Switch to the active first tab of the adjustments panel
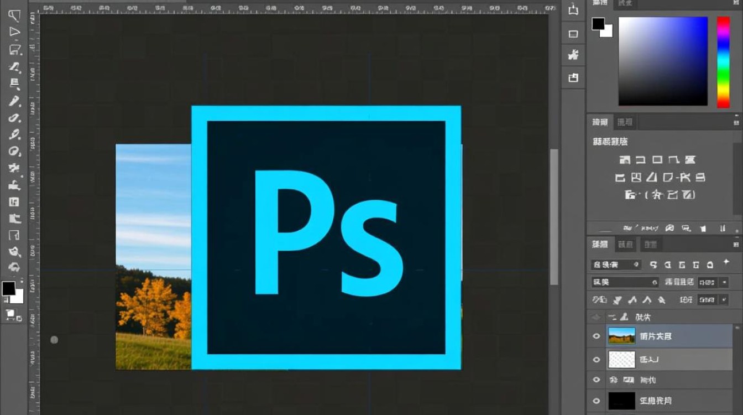Screen dimensions: 743x415 coord(600,122)
